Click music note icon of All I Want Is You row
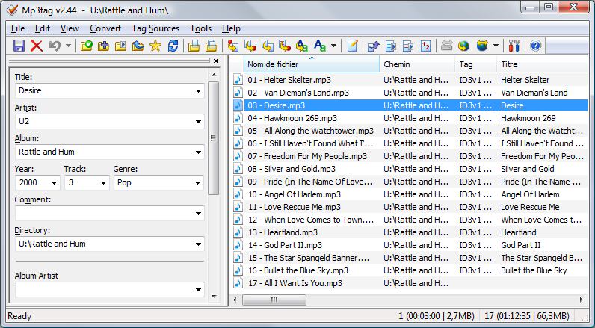Viewport: 595px width, 328px height. coord(238,283)
